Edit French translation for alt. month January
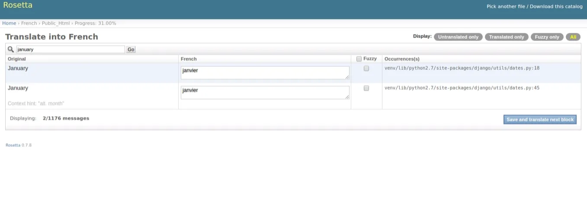The image size is (587, 223). click(x=265, y=92)
